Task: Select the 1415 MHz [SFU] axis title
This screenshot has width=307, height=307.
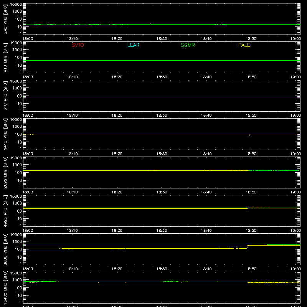Action: (x=5, y=134)
